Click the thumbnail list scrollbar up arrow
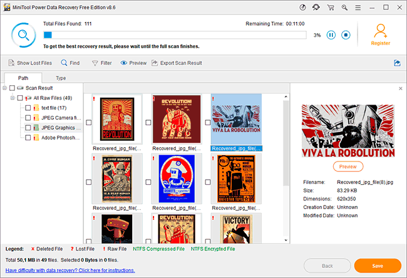 [286, 97]
